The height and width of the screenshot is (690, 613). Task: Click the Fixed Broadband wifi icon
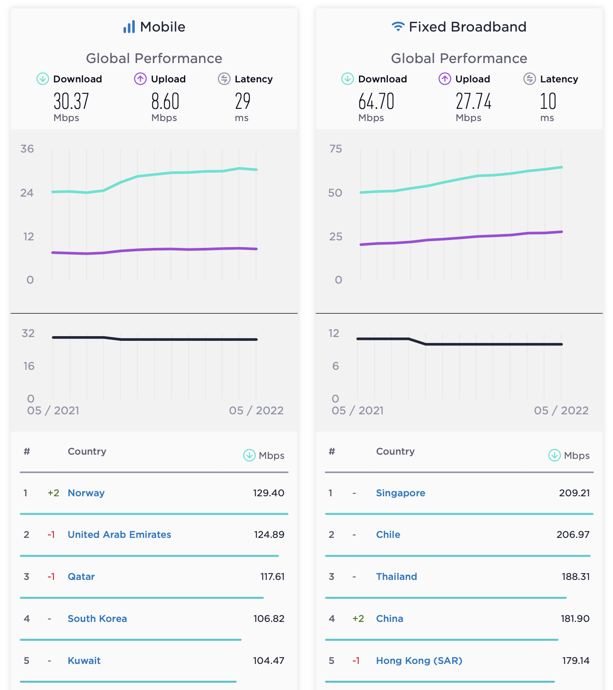point(398,26)
